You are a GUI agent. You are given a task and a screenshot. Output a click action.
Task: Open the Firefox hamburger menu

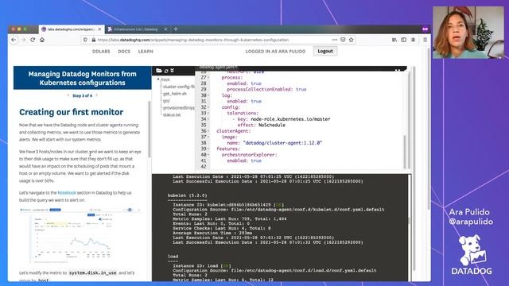425,40
